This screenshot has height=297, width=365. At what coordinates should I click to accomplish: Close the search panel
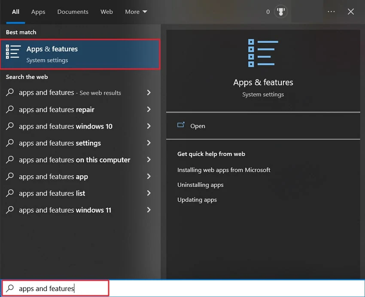(x=350, y=12)
